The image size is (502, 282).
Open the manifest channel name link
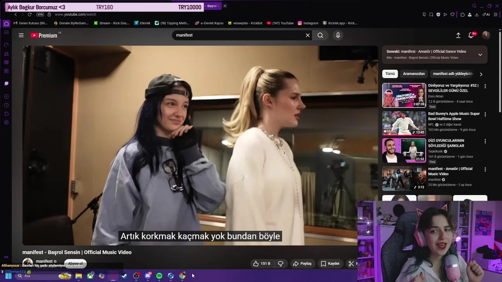(44, 261)
